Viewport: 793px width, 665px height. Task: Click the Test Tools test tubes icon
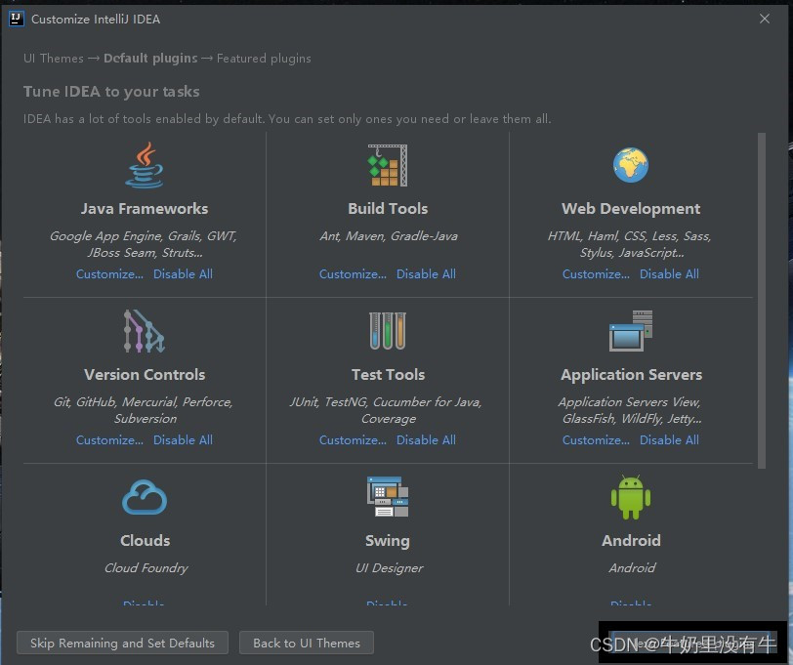(x=388, y=331)
